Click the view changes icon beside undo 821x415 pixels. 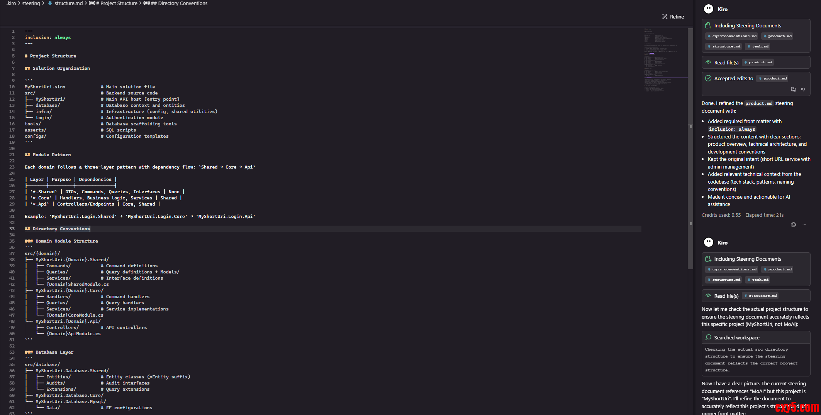click(x=793, y=89)
